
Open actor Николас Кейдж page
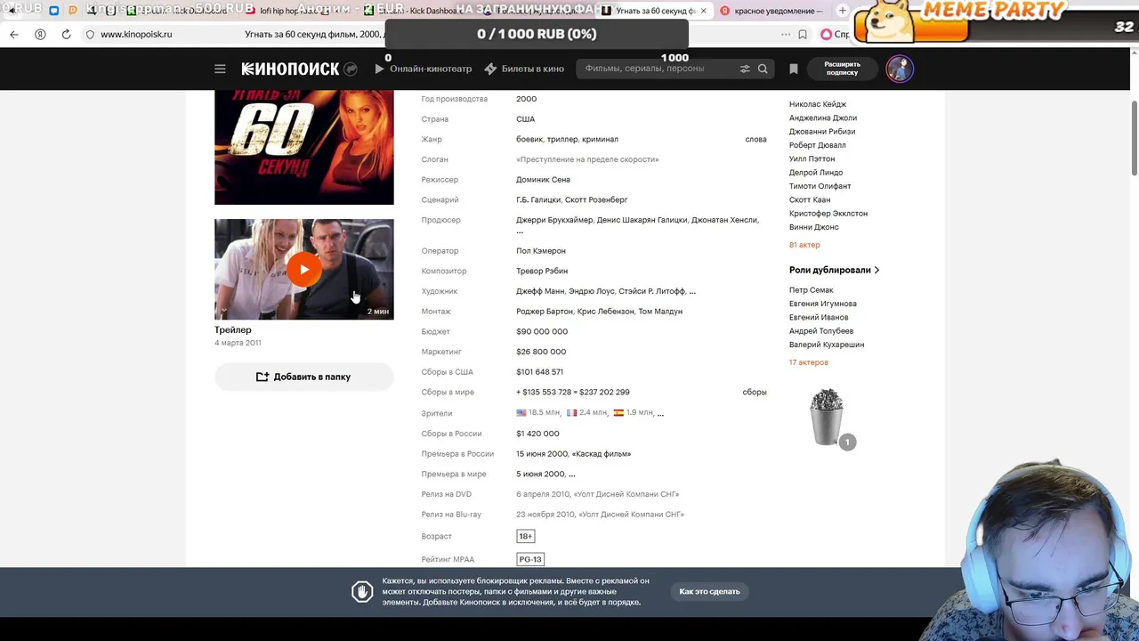[x=818, y=104]
